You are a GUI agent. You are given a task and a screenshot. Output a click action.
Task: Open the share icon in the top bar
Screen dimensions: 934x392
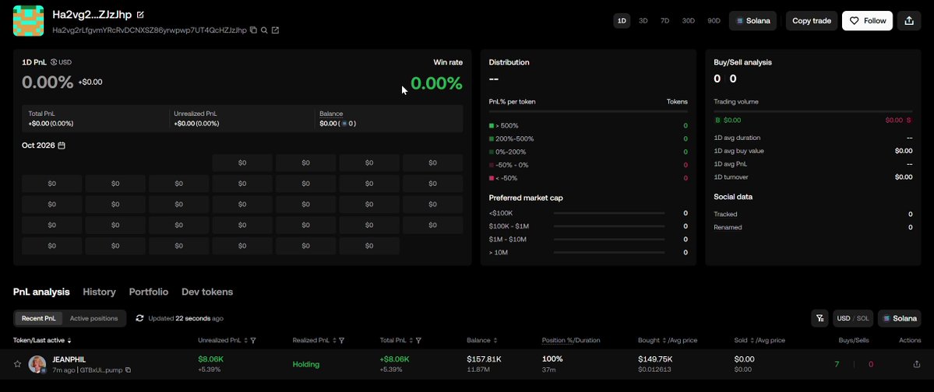(909, 21)
